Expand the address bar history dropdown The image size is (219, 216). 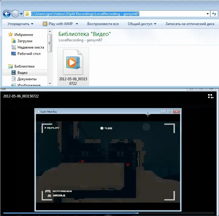208,14
